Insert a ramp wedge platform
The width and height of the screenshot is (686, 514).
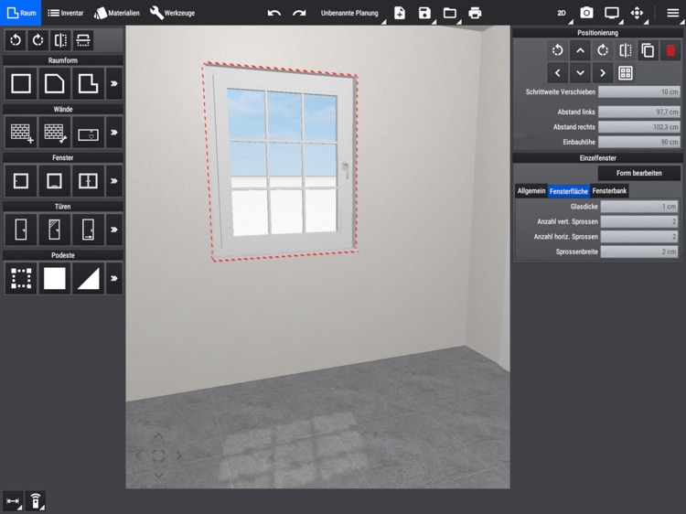tap(88, 278)
